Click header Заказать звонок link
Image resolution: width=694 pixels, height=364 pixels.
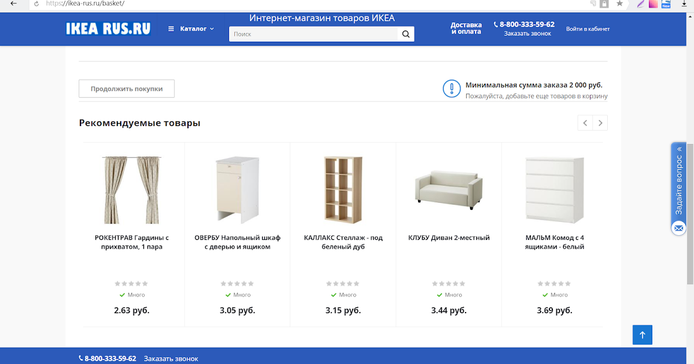pos(527,34)
